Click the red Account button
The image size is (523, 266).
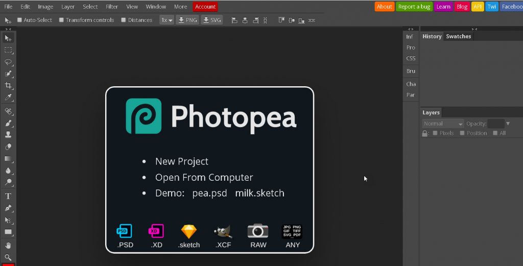tap(205, 7)
